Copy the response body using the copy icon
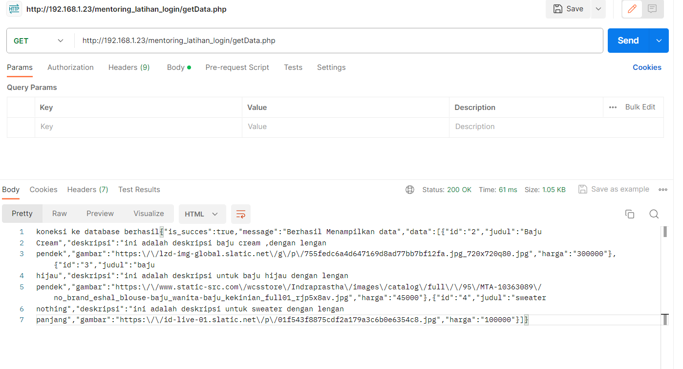The height and width of the screenshot is (369, 683). 629,214
